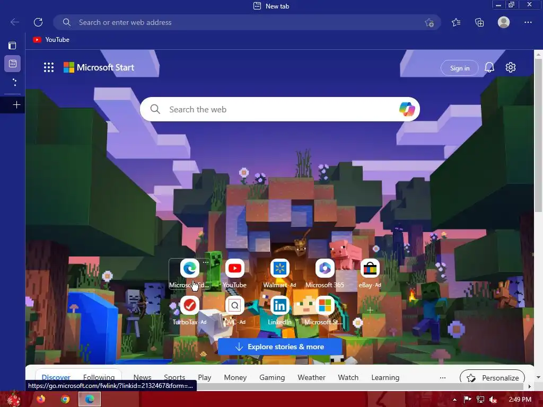Switch to the Sports tab

point(174,377)
